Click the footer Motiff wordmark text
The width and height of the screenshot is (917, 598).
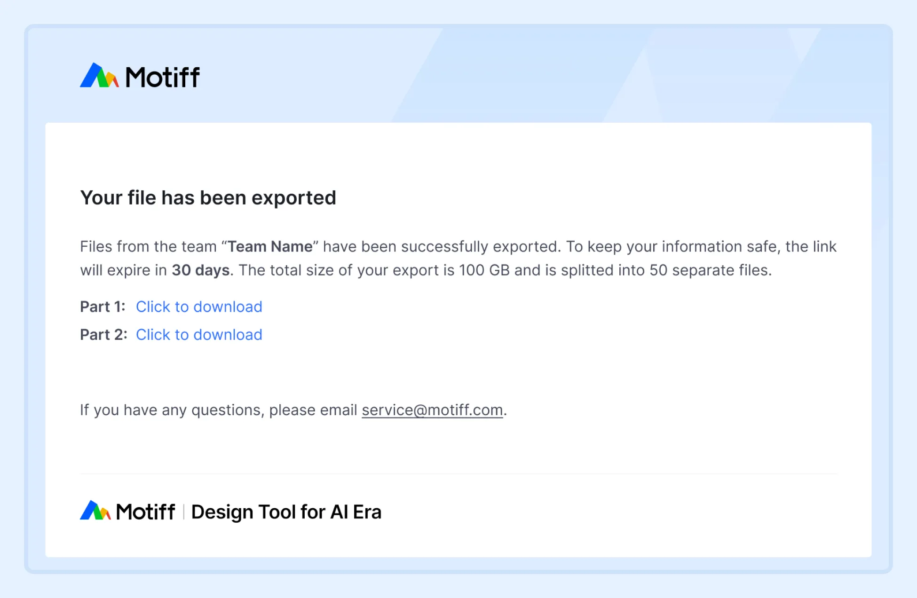(x=145, y=512)
